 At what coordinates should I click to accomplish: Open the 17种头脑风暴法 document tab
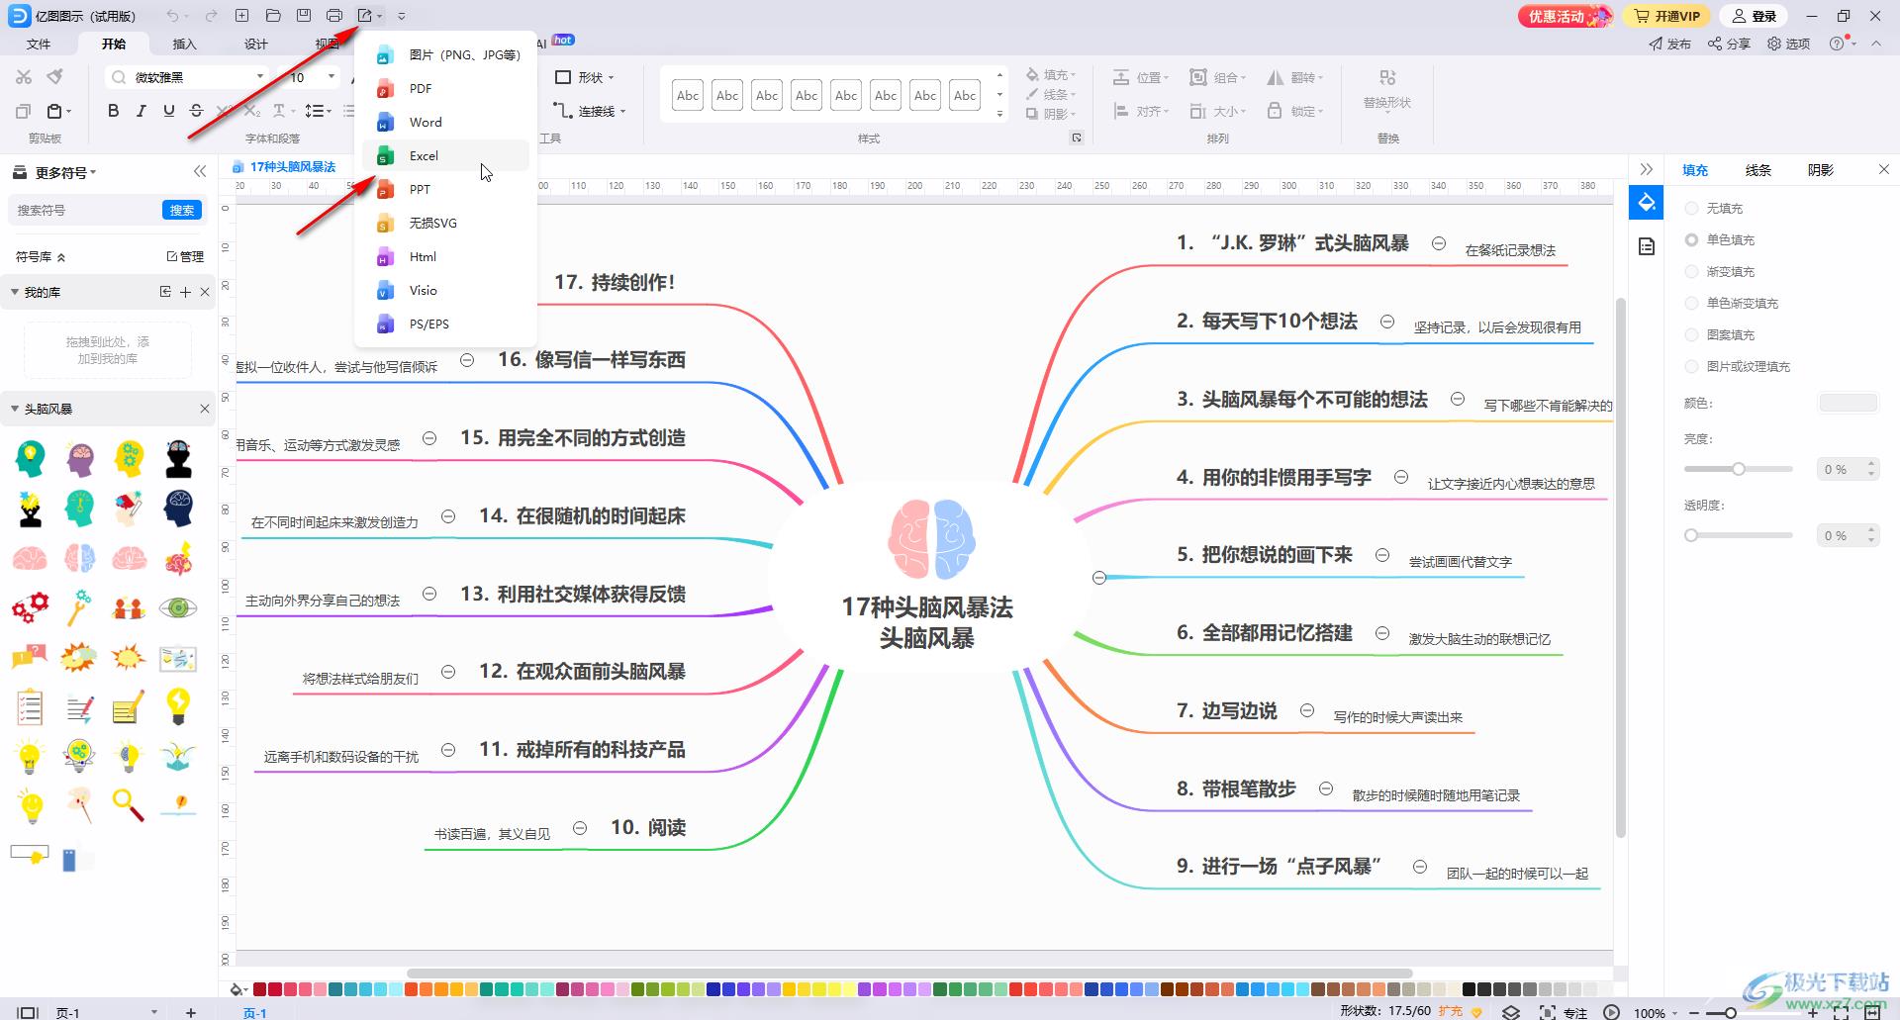click(285, 166)
